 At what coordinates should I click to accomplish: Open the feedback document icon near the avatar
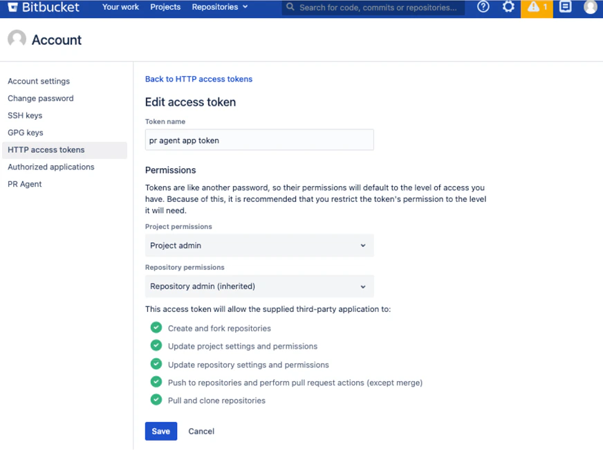click(x=564, y=8)
